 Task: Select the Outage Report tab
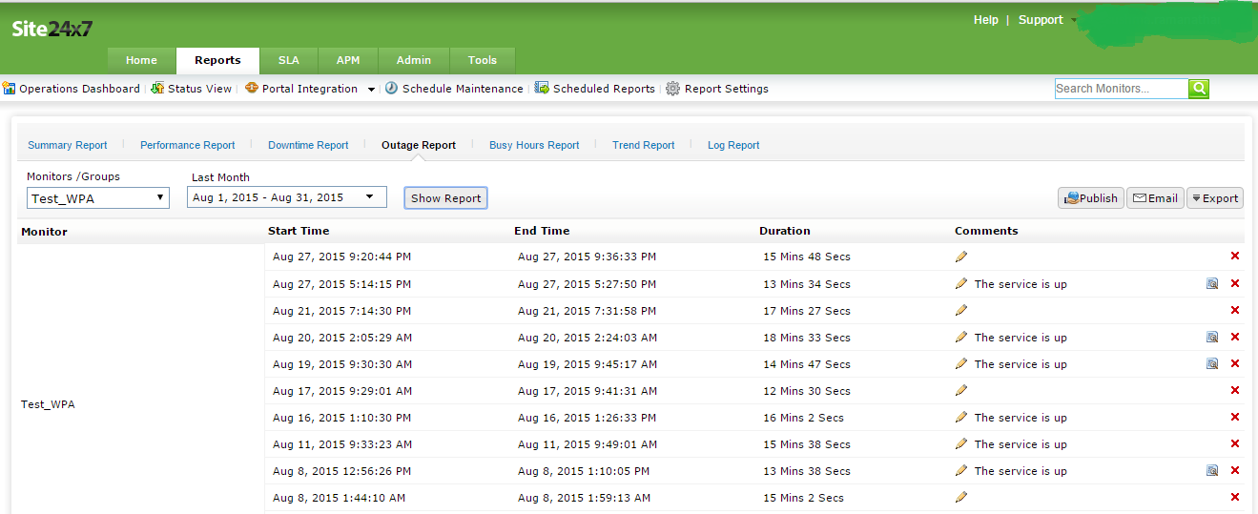click(x=419, y=145)
